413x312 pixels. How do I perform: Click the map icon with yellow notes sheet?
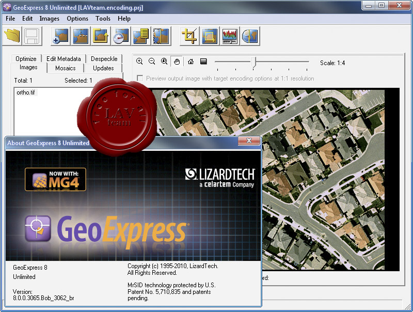(x=141, y=36)
